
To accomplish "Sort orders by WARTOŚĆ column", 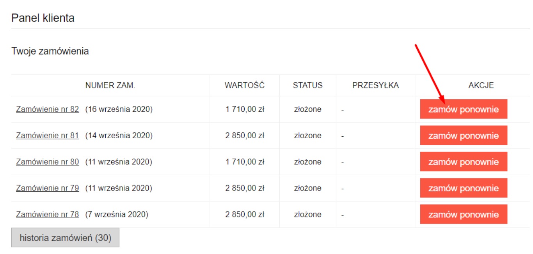I will [244, 86].
